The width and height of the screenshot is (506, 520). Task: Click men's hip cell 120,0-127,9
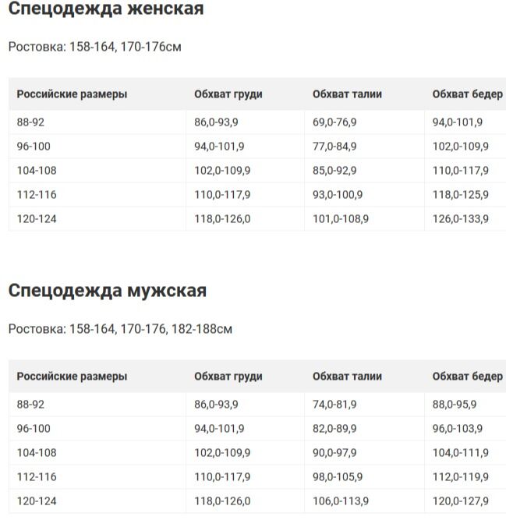[461, 501]
